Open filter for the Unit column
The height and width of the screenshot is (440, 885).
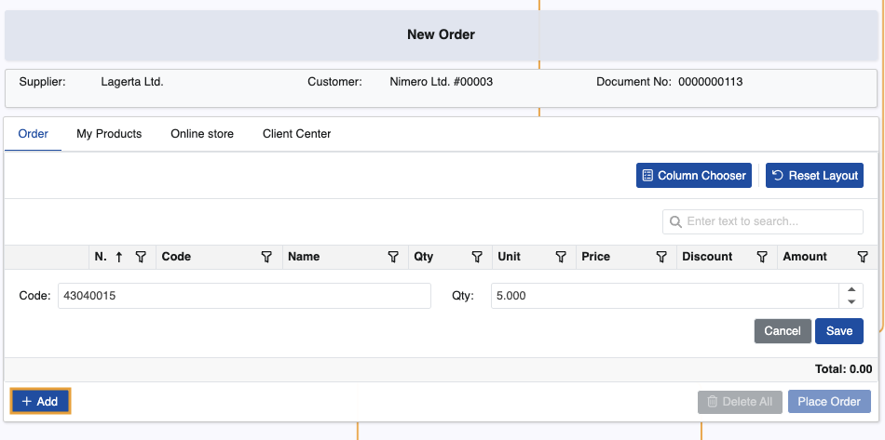(x=561, y=257)
